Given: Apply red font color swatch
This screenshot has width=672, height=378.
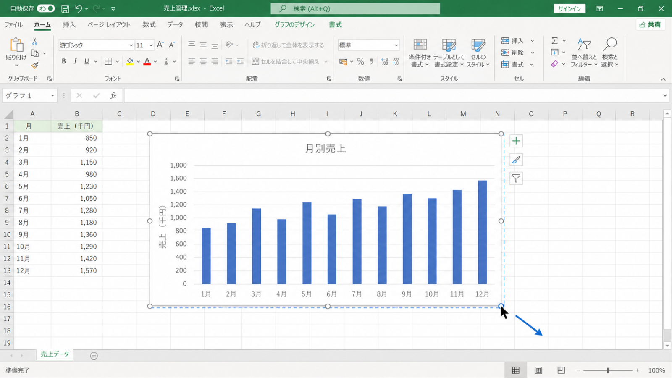Looking at the screenshot, I should pos(147,61).
